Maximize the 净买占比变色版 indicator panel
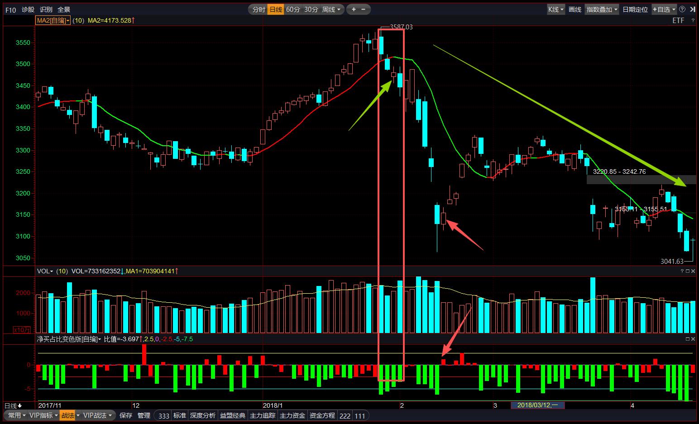The height and width of the screenshot is (424, 699). coord(687,339)
